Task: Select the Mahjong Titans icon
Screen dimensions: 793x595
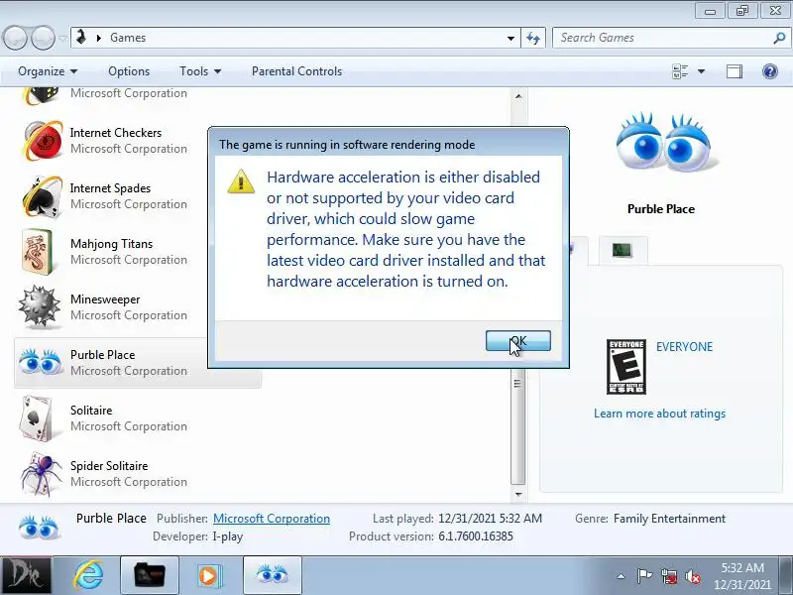Action: (x=38, y=252)
